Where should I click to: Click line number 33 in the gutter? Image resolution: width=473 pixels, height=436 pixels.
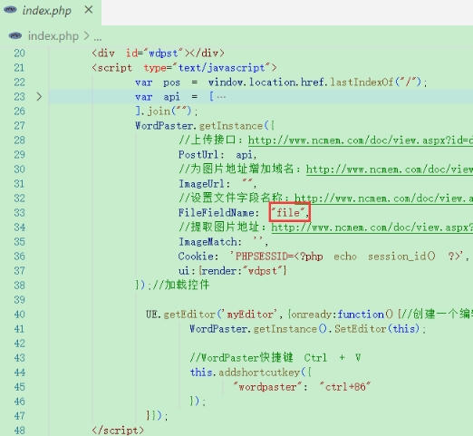[19, 213]
